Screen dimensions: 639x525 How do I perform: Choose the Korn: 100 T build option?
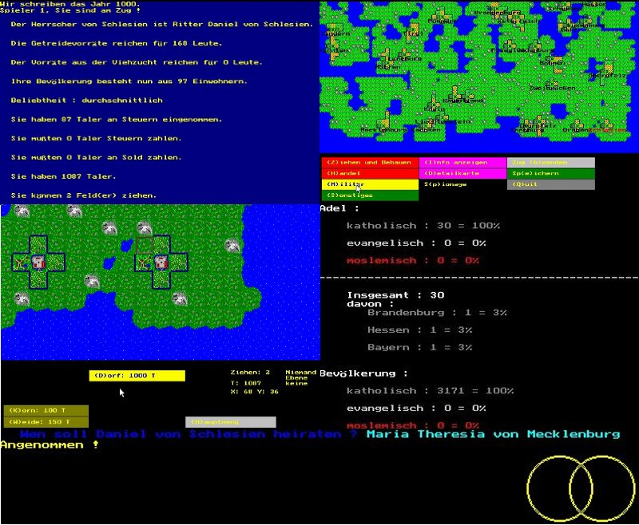click(45, 410)
